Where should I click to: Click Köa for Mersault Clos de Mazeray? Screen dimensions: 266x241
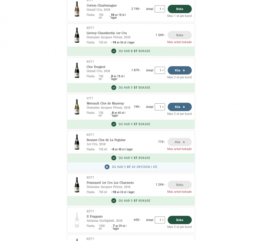click(179, 107)
